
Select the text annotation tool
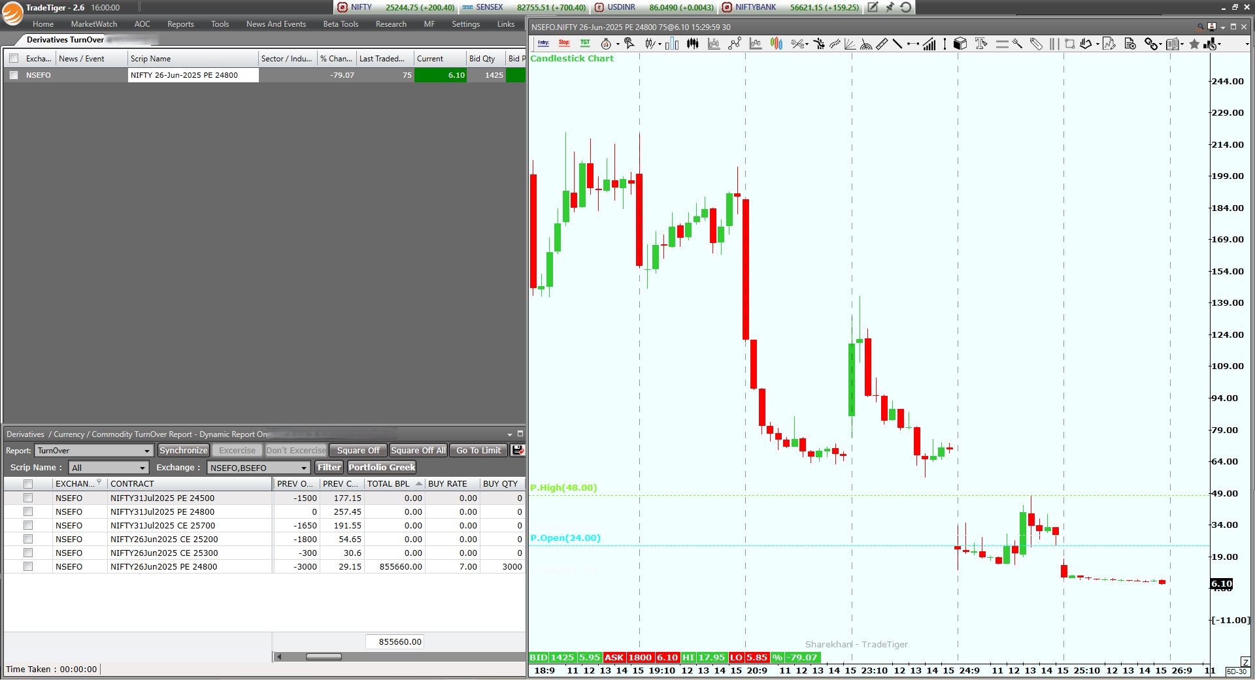981,44
